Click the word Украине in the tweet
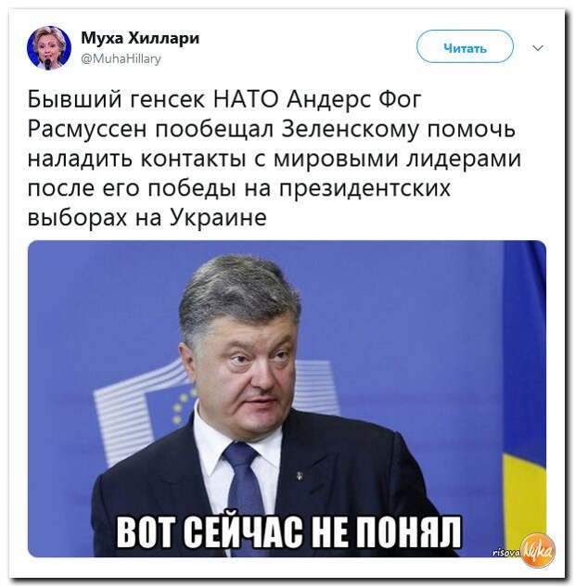Screen dimensions: 575x588 pyautogui.click(x=219, y=218)
